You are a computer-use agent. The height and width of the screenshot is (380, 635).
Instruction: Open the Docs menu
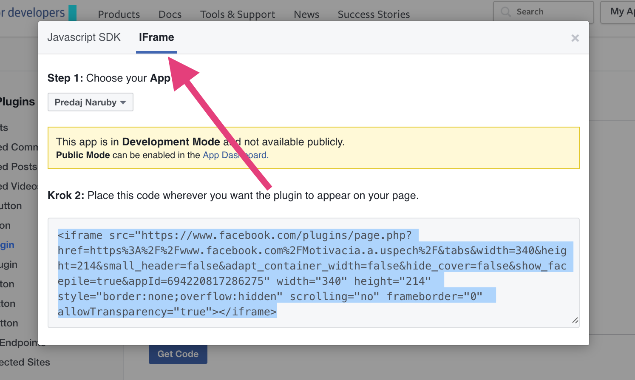170,14
